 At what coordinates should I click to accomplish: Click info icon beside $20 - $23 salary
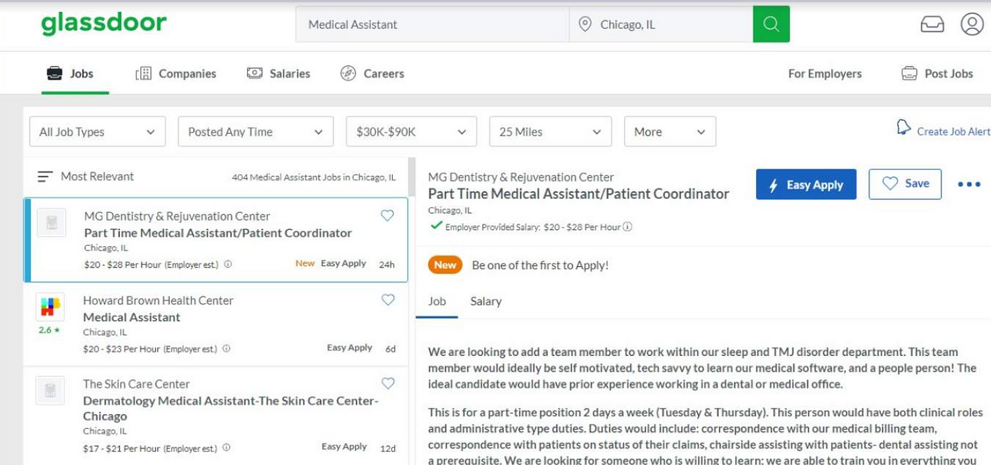pos(227,348)
